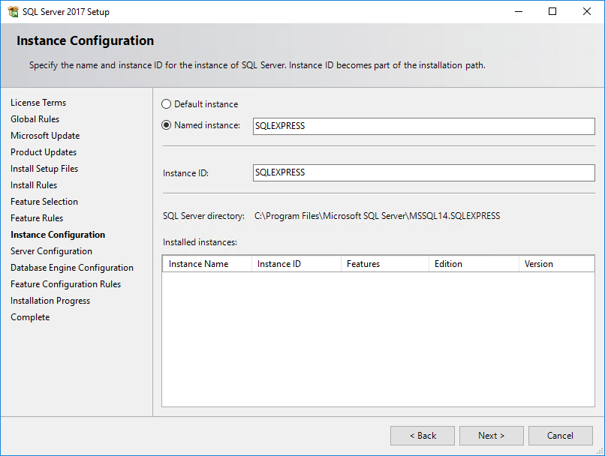The image size is (605, 456).
Task: Select the Named instance radio button
Action: point(167,125)
